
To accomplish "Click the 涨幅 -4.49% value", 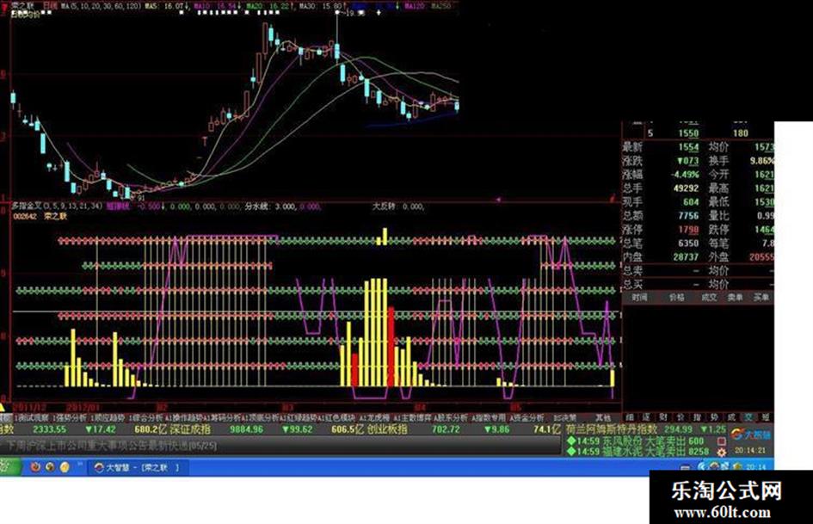I will [x=686, y=175].
